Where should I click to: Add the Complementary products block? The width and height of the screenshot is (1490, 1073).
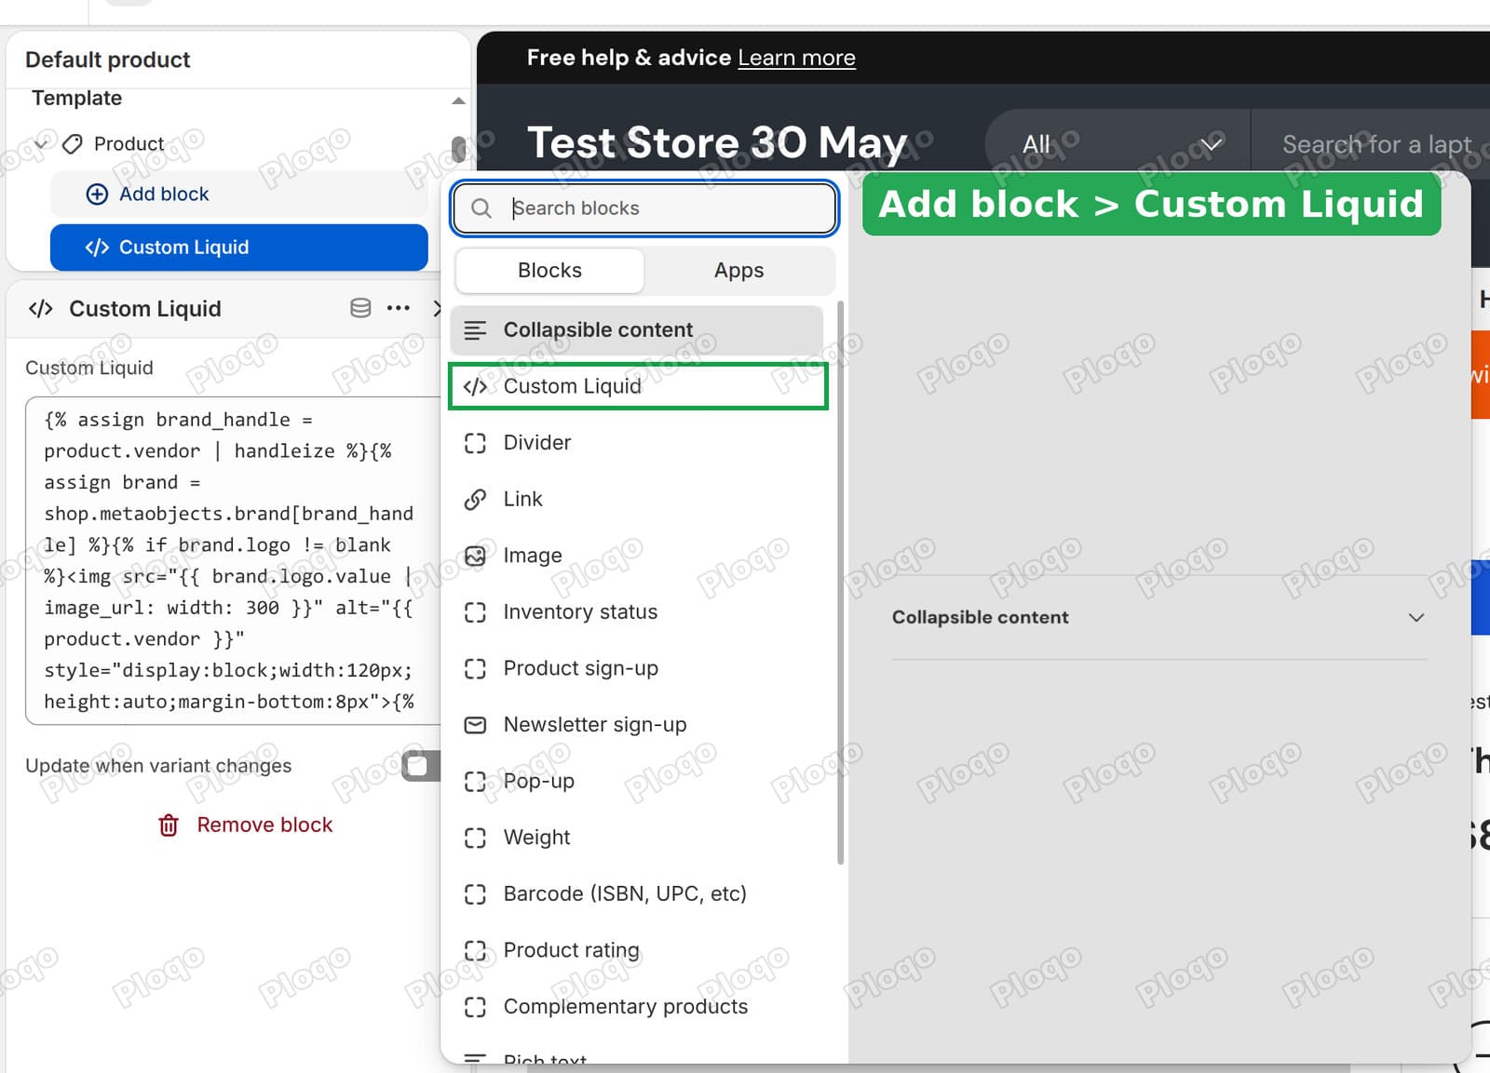coord(637,1007)
